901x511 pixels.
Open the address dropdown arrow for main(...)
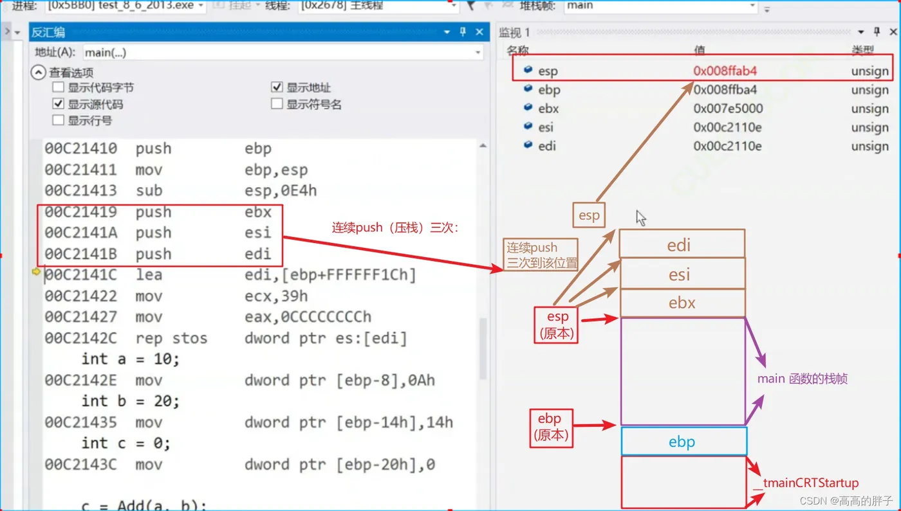click(x=478, y=53)
